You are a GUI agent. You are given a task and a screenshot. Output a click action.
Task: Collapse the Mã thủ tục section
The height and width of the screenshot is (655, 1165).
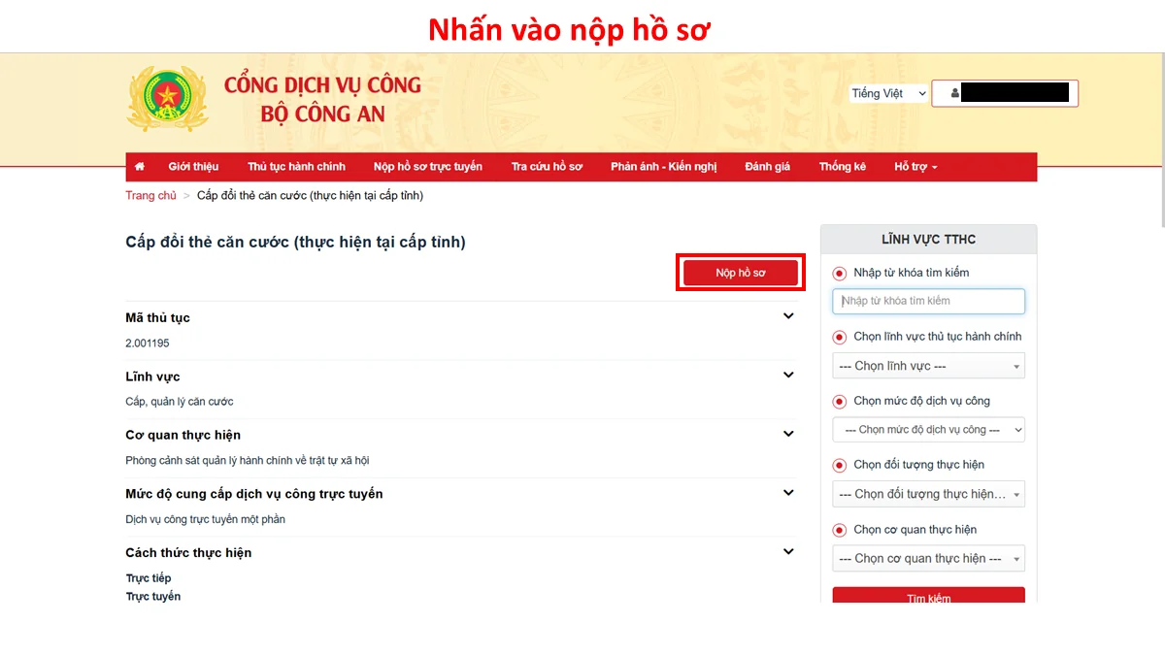pyautogui.click(x=788, y=316)
